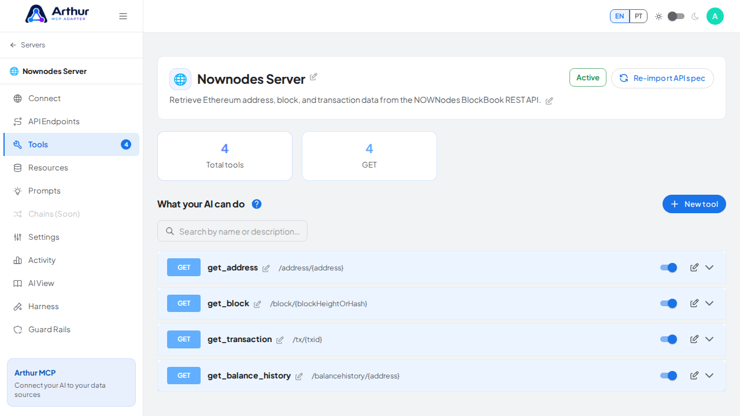Disable the get_transaction tool toggle
Image resolution: width=740 pixels, height=416 pixels.
[668, 339]
